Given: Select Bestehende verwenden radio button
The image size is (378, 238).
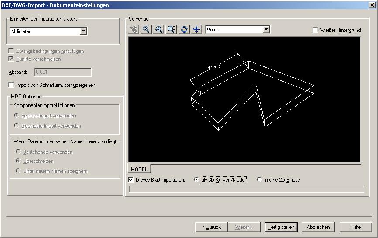Looking at the screenshot, I should (18, 152).
